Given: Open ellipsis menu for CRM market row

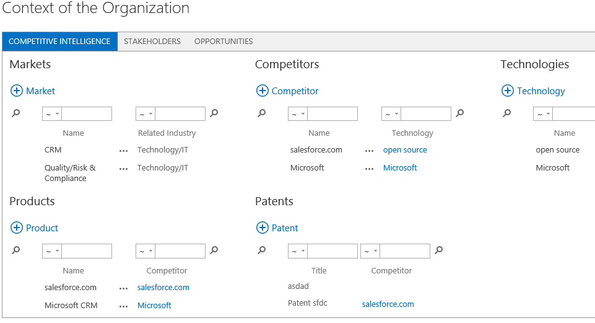Looking at the screenshot, I should point(123,151).
